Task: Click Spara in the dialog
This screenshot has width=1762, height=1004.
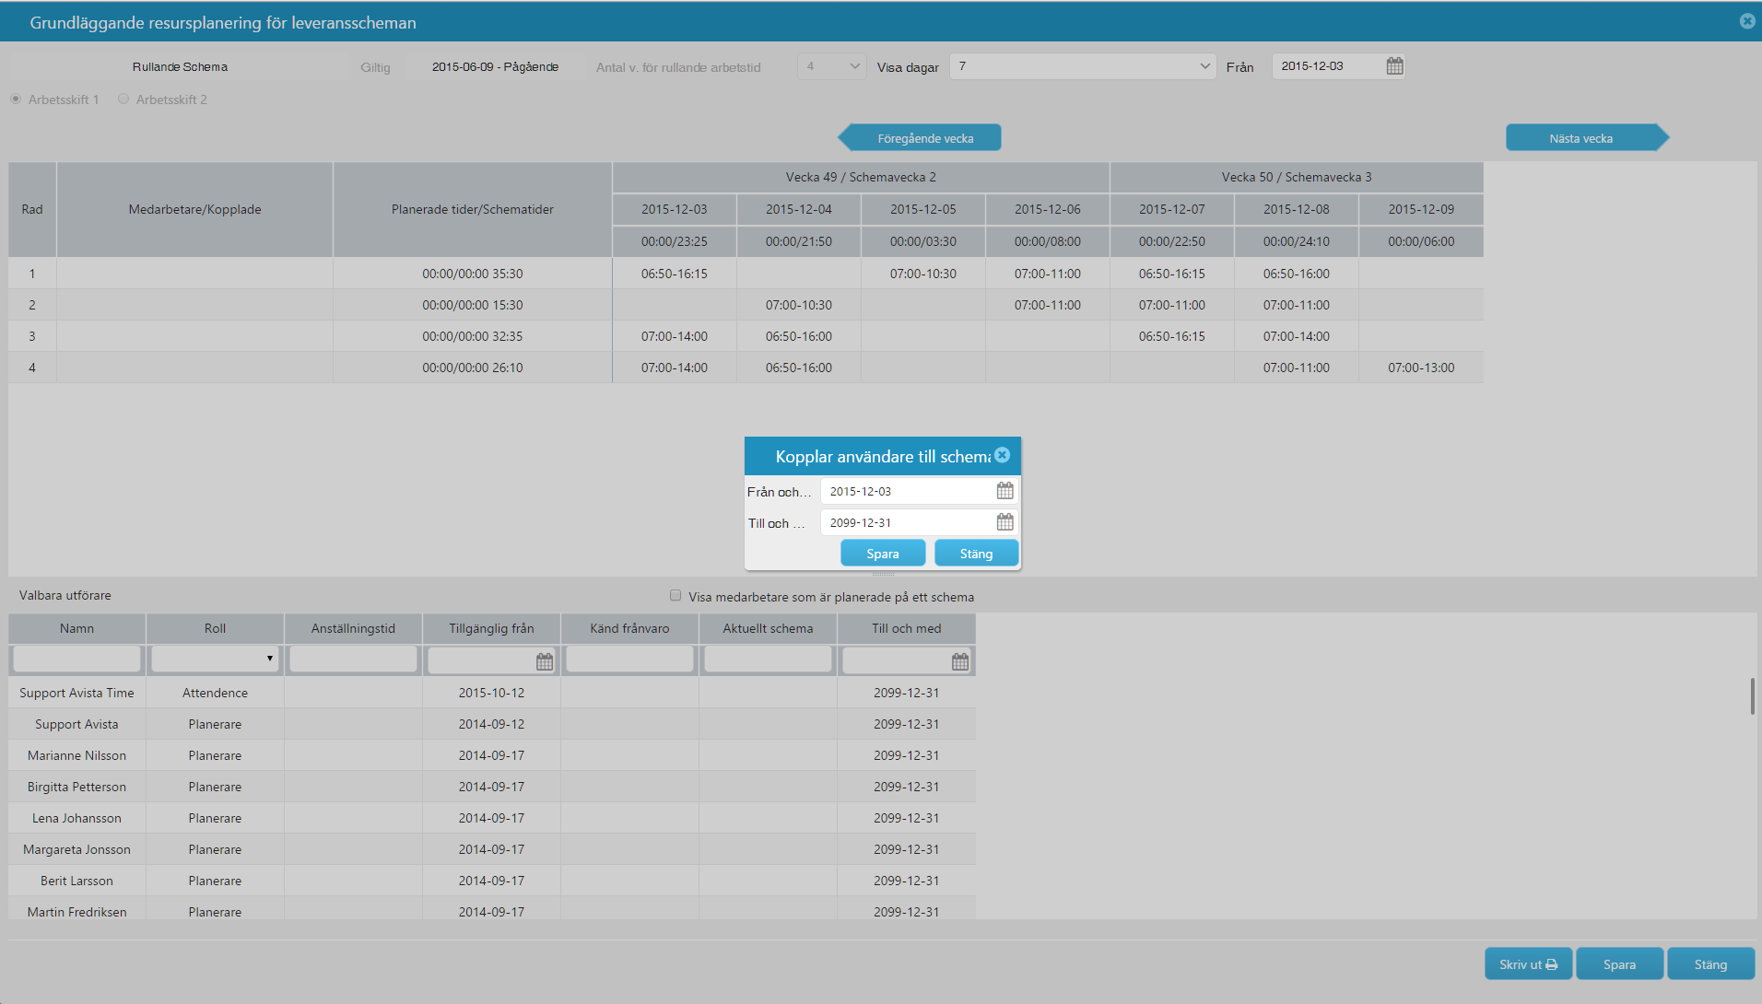Action: [883, 554]
